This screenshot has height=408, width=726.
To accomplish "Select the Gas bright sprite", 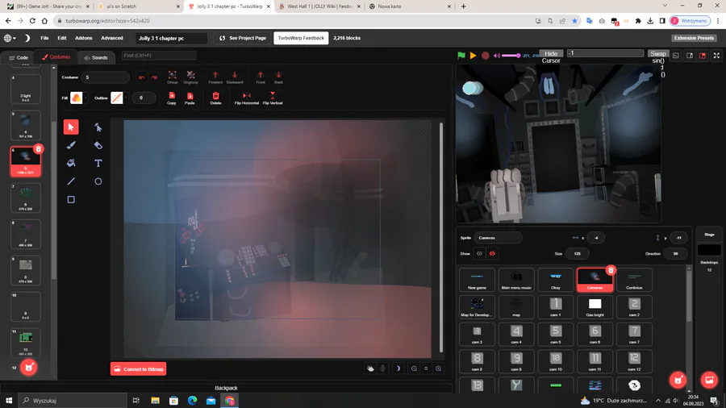I will 595,307.
